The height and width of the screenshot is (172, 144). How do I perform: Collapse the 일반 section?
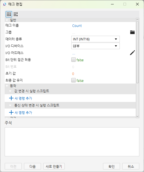point(7,20)
